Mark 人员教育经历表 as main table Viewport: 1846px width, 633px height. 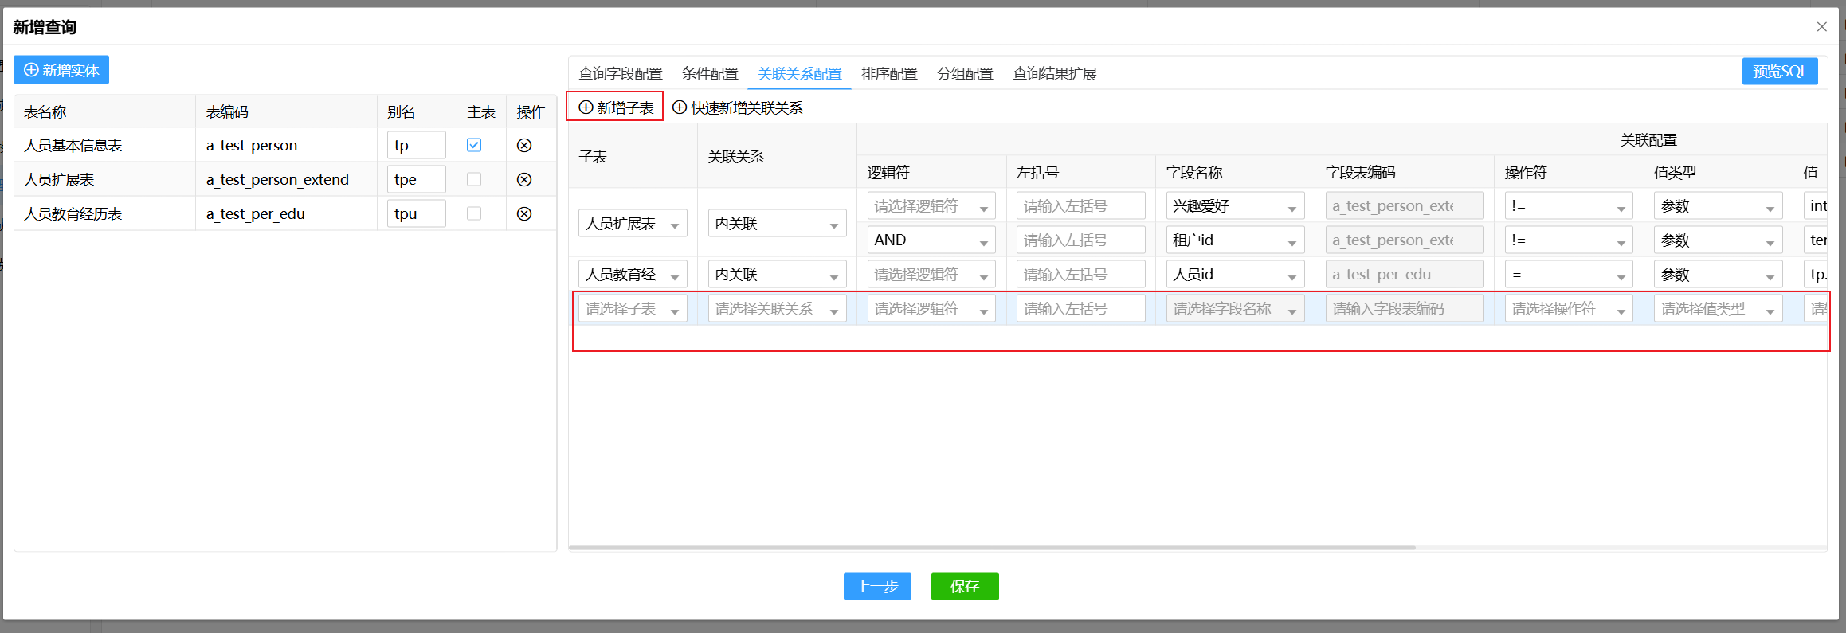[x=474, y=213]
